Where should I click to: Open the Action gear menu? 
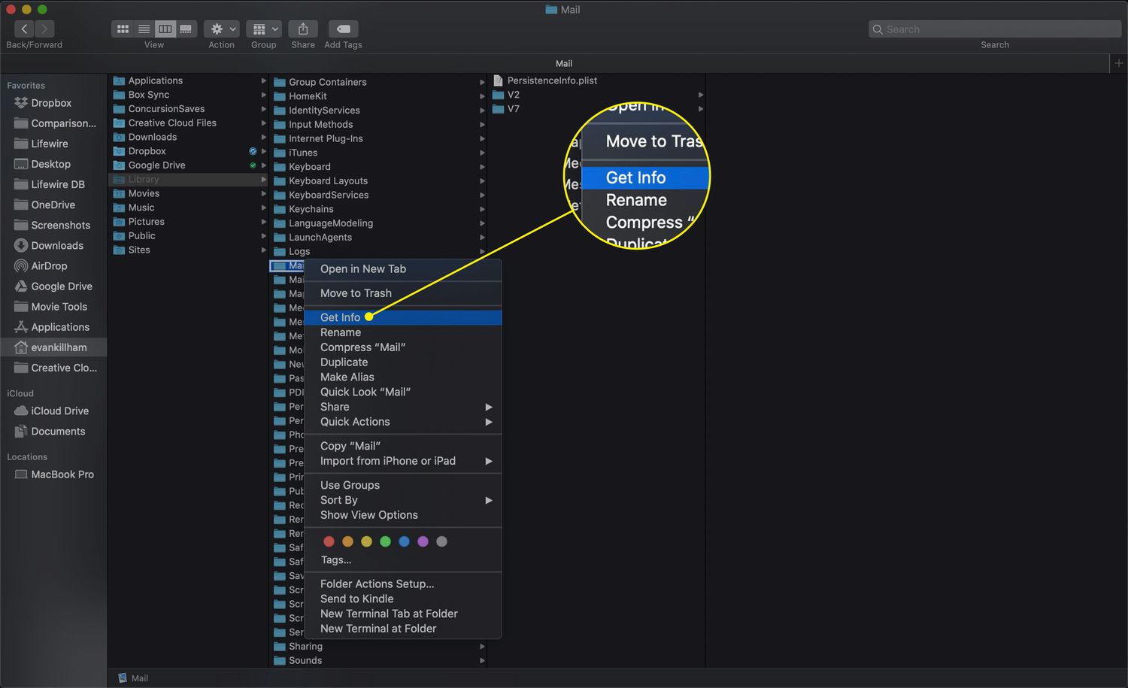(x=222, y=29)
